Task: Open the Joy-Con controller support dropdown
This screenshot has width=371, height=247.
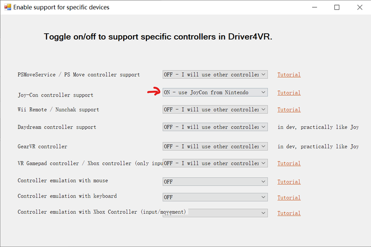Action: [215, 93]
